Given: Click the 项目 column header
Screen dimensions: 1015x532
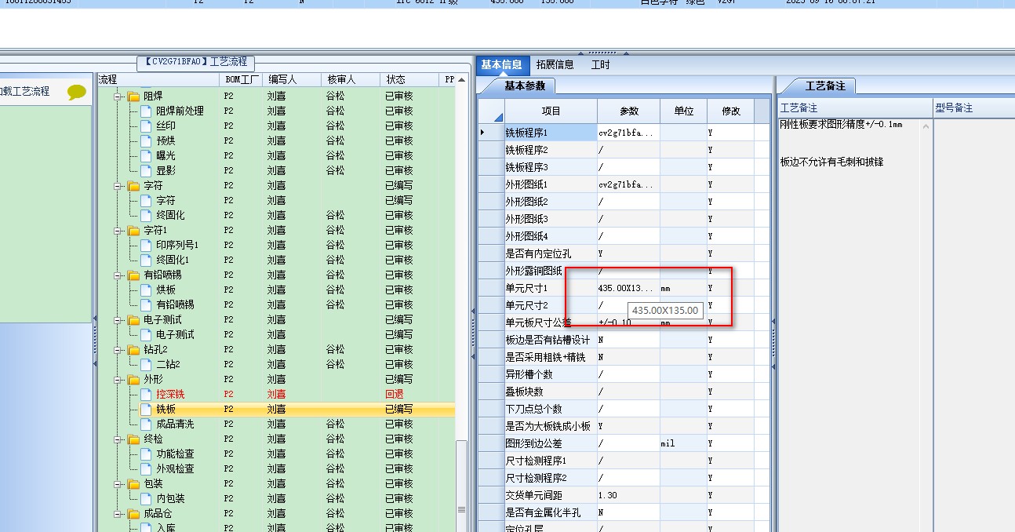Looking at the screenshot, I should click(x=551, y=111).
